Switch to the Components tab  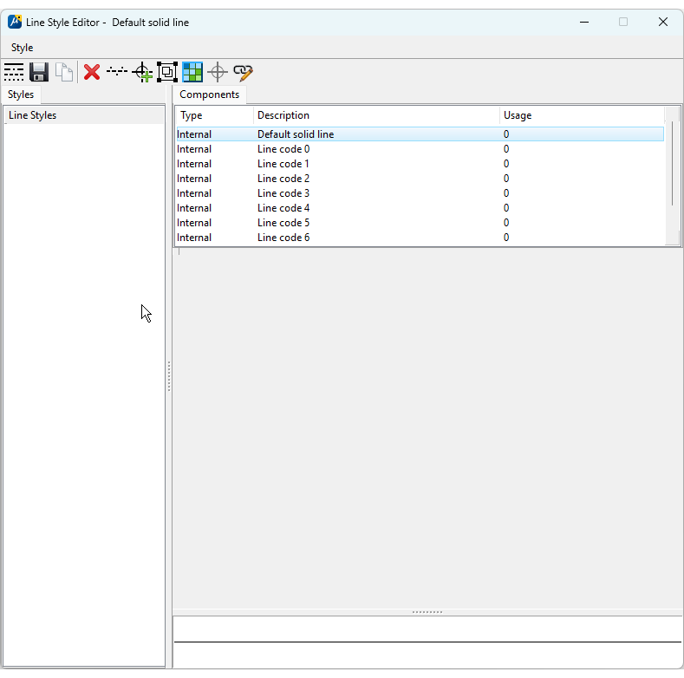(210, 95)
